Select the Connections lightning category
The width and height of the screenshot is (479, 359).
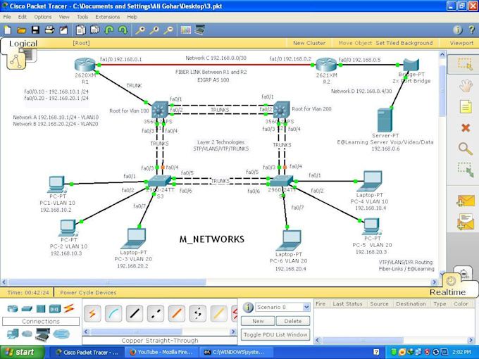69,308
